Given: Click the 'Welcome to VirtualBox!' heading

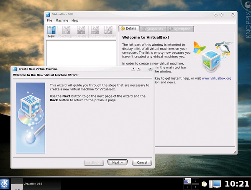Looking at the screenshot, I should click(146, 37).
